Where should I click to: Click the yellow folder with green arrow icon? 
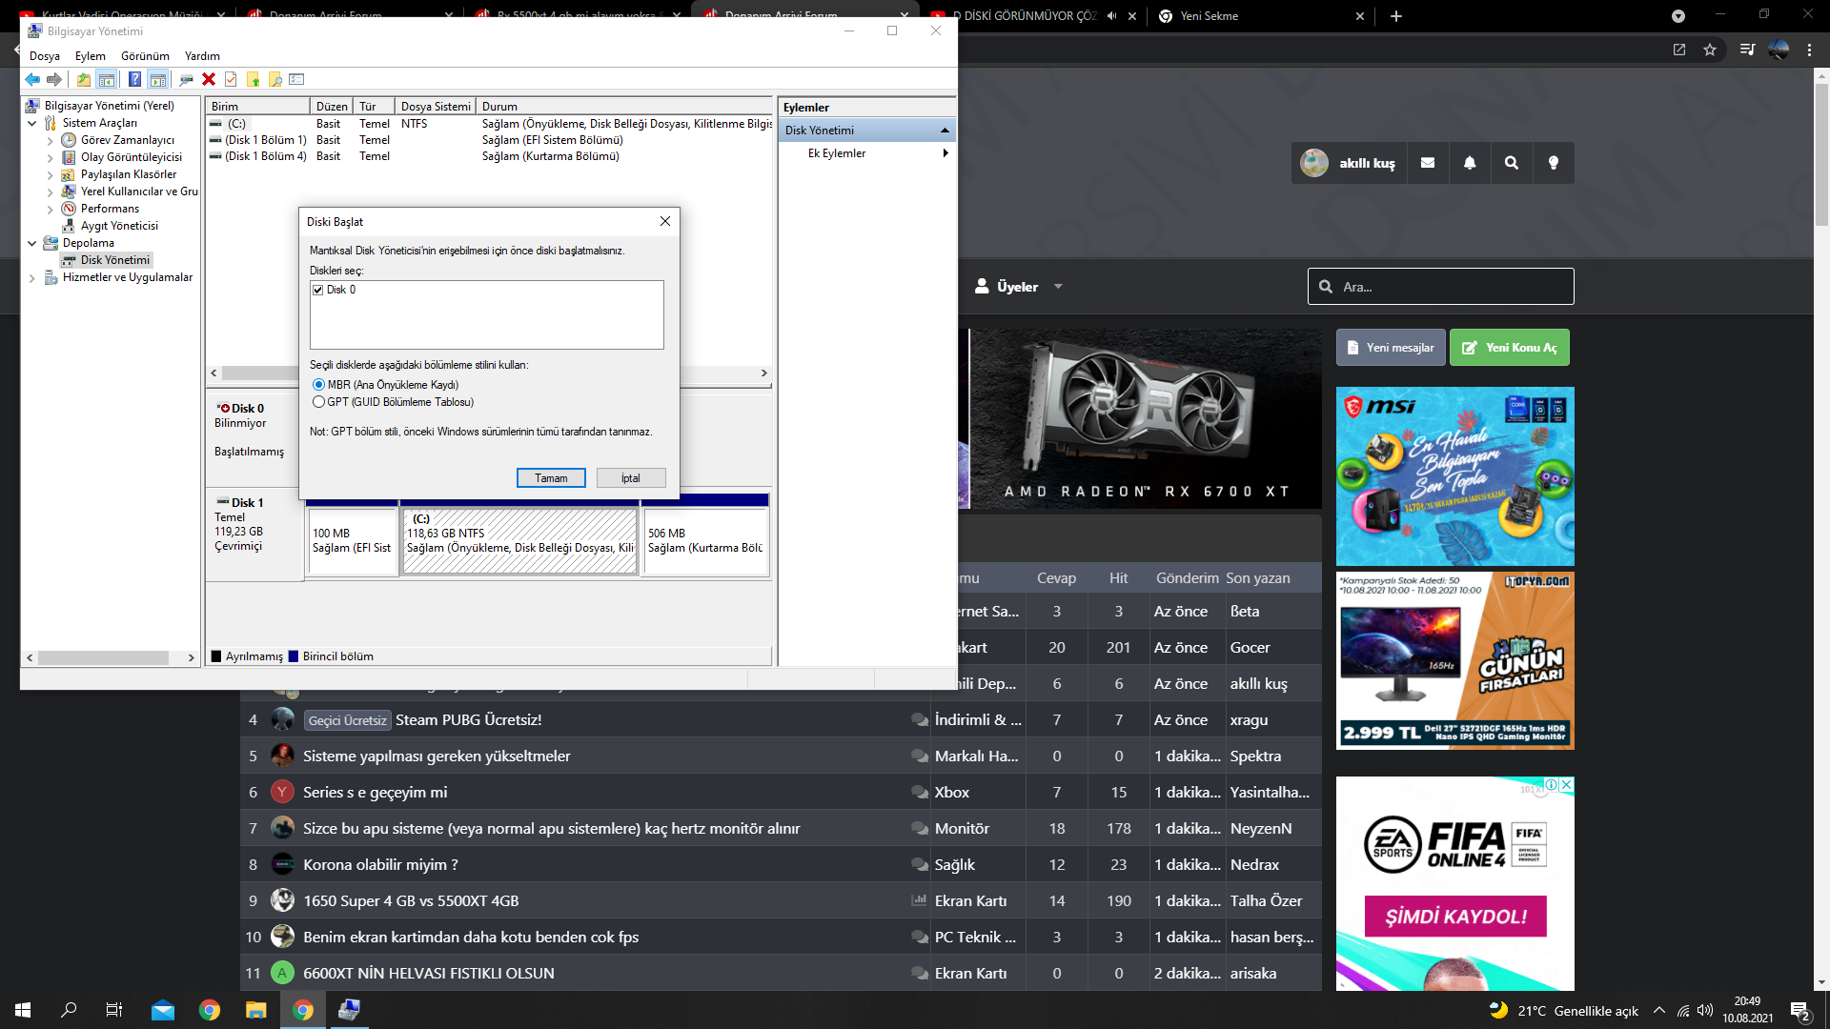pos(254,80)
